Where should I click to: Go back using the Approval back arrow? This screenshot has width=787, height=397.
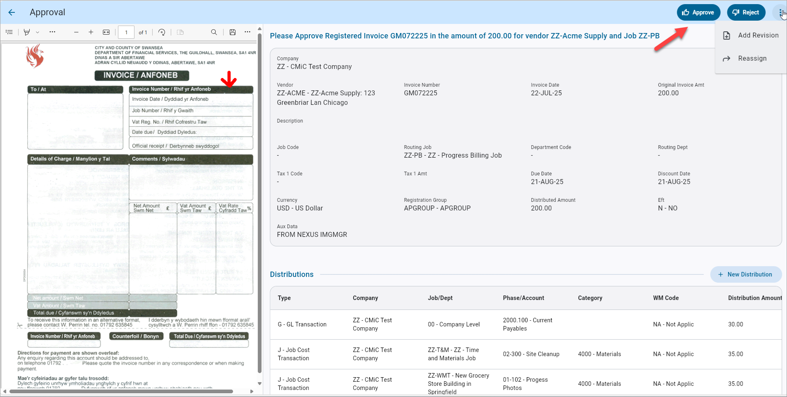(12, 12)
